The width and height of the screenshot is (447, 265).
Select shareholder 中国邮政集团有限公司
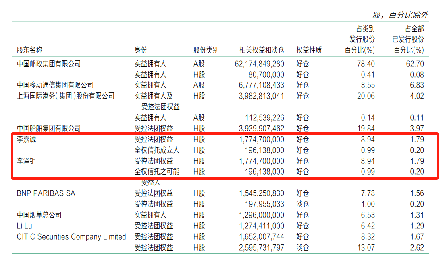[x=49, y=64]
